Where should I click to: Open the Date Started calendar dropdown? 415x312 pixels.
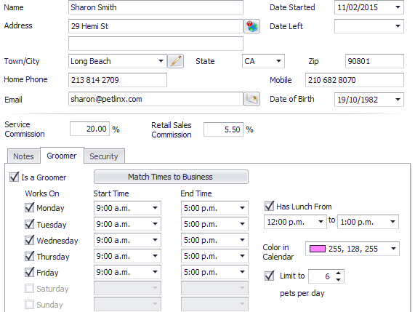(x=398, y=7)
